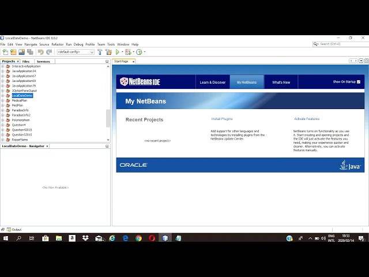Click the NetBeans IDE logo
The width and height of the screenshot is (369, 277).
(140, 82)
